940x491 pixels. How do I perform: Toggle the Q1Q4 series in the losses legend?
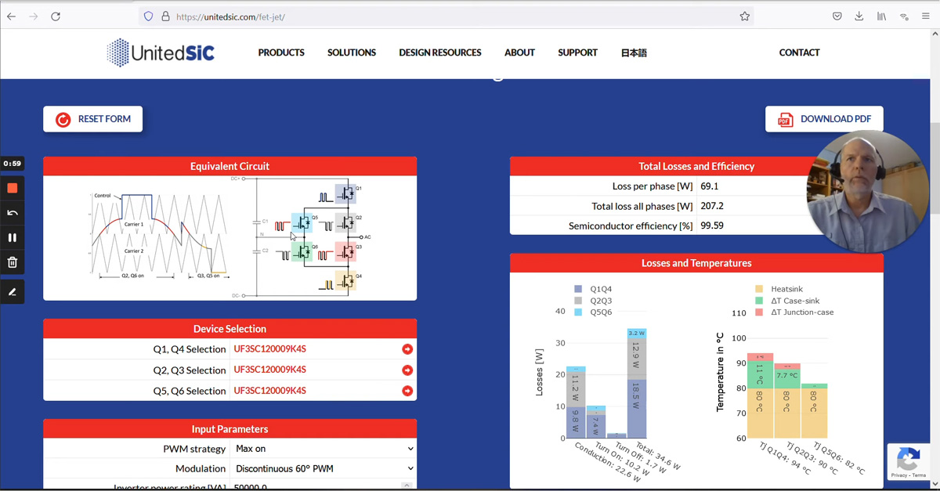[x=590, y=288]
